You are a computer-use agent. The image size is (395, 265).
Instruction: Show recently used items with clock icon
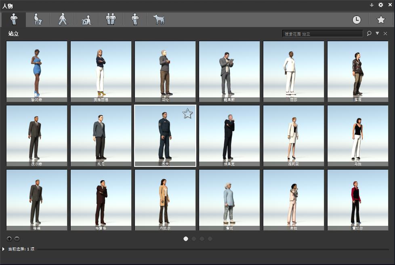[x=356, y=20]
